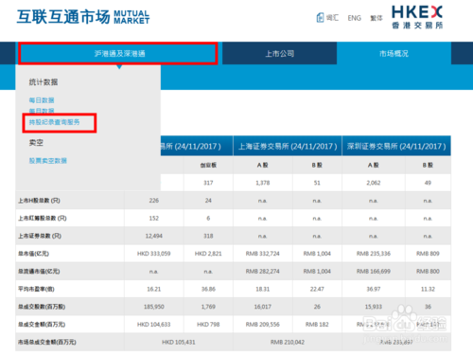Click the cell showing RMB 210,042
The width and height of the screenshot is (473, 355).
click(288, 342)
